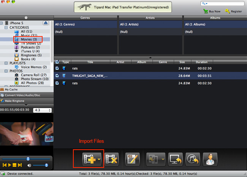Viewport: 247px width, 177px height.
Task: Sort by Genre column header
Action: (163, 62)
